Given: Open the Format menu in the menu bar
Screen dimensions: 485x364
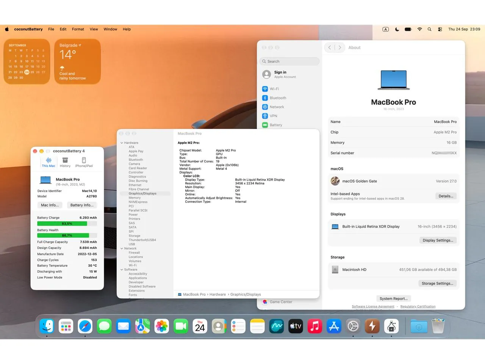Looking at the screenshot, I should (x=78, y=29).
